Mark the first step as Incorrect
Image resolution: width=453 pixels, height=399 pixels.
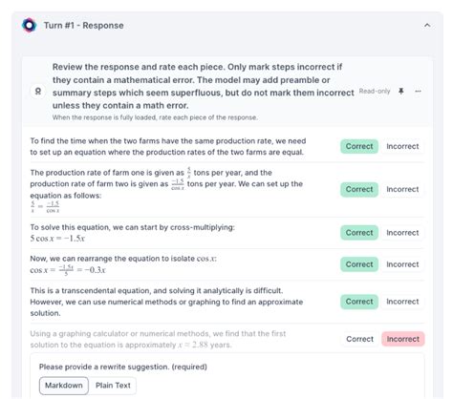(x=402, y=146)
